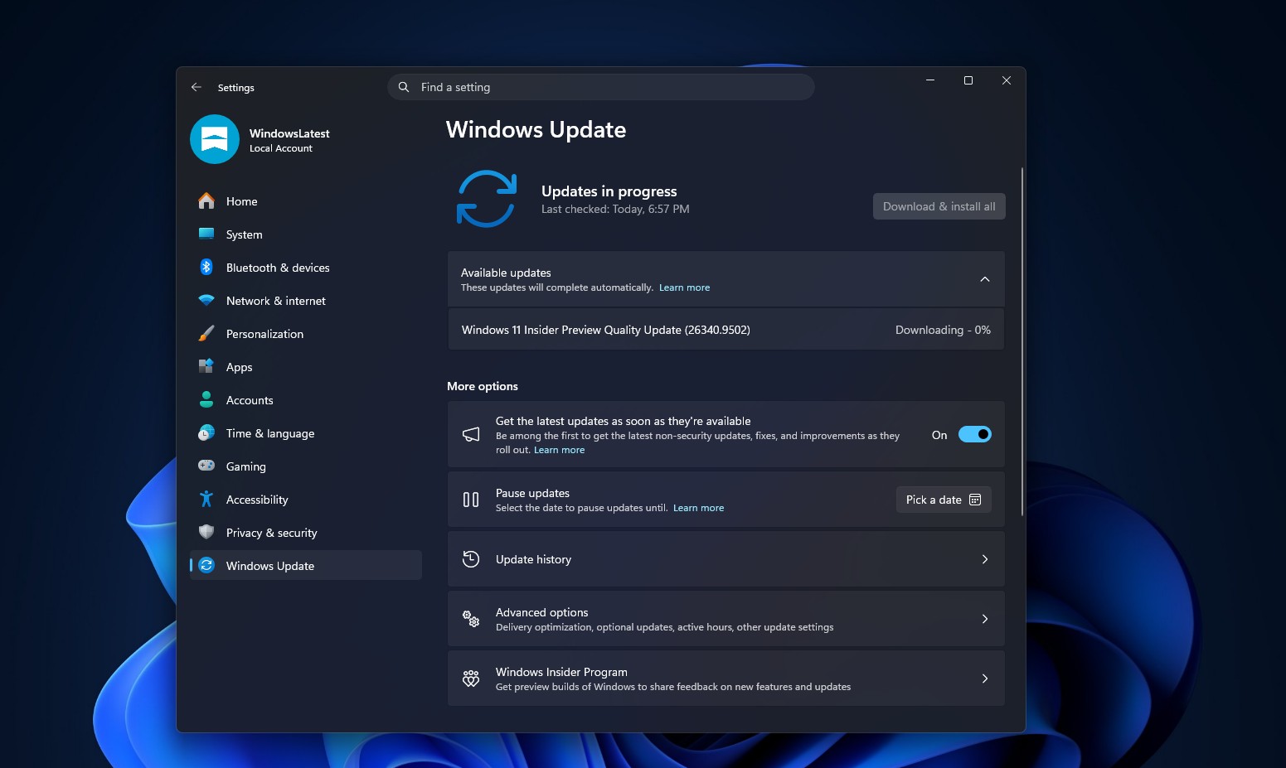Click the calendar icon in Pick a date
Image resolution: width=1286 pixels, height=768 pixels.
pos(975,500)
